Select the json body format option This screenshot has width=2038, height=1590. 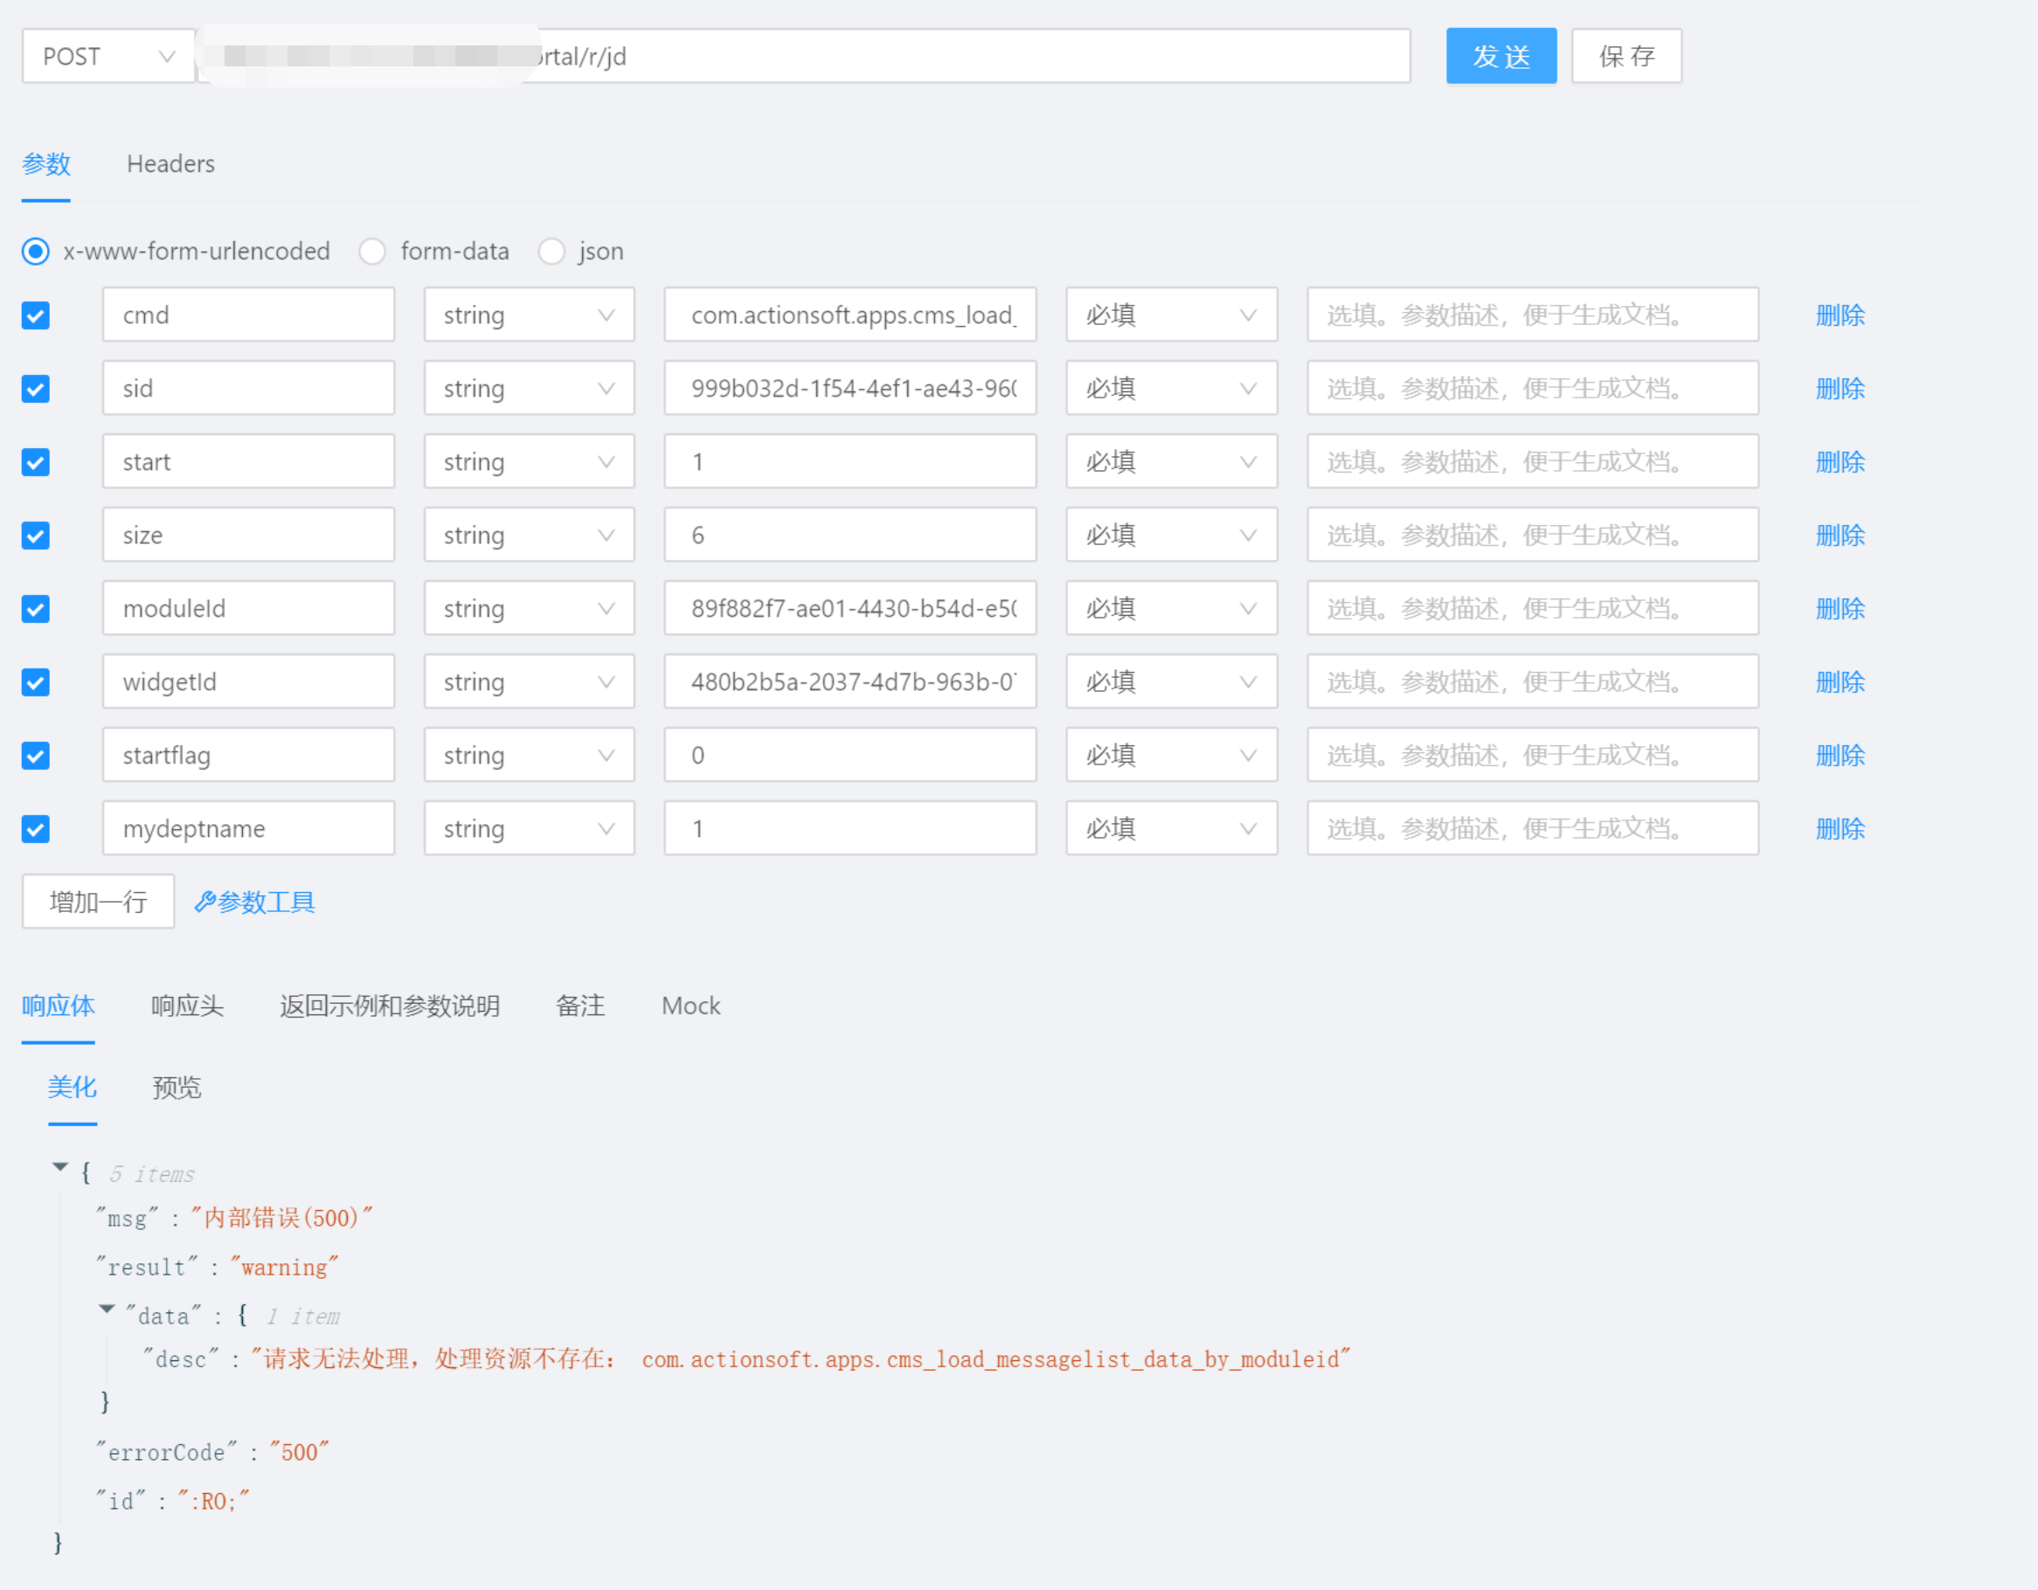point(551,251)
